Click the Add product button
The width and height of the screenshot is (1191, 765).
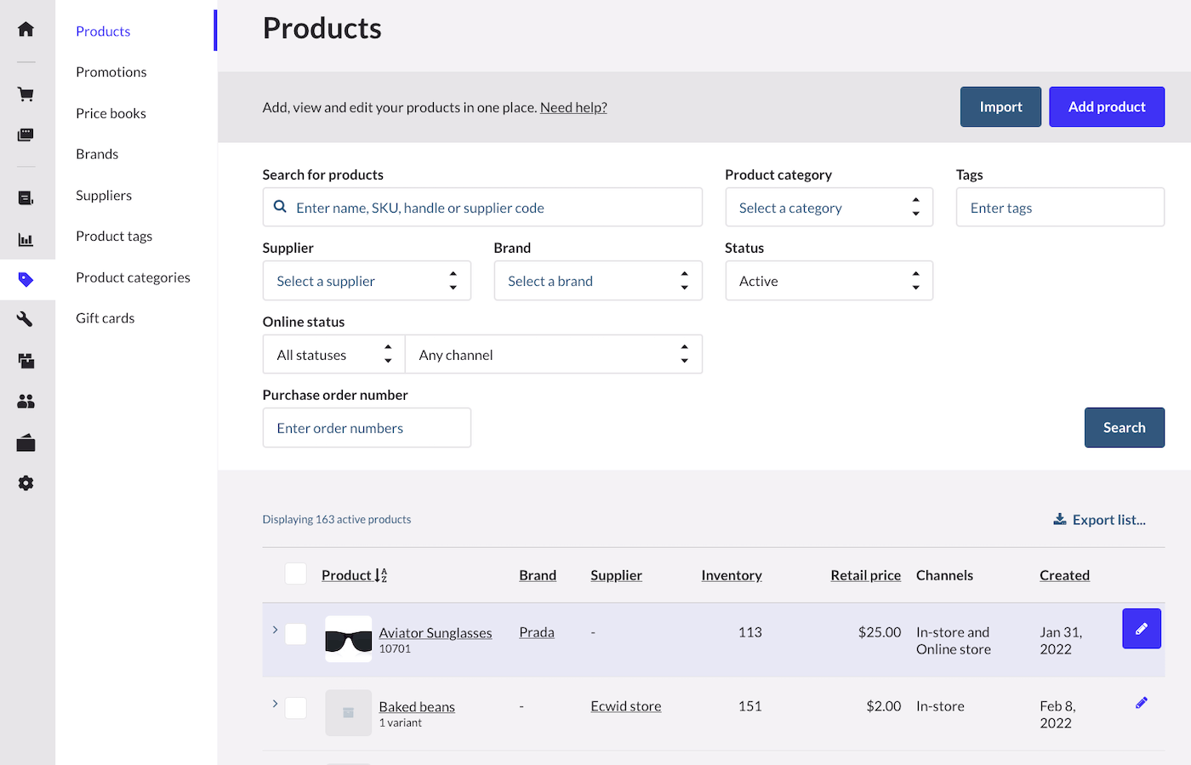click(x=1107, y=106)
